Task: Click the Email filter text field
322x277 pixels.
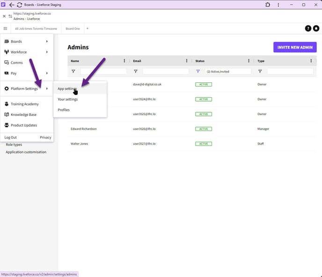Action: (x=166, y=72)
